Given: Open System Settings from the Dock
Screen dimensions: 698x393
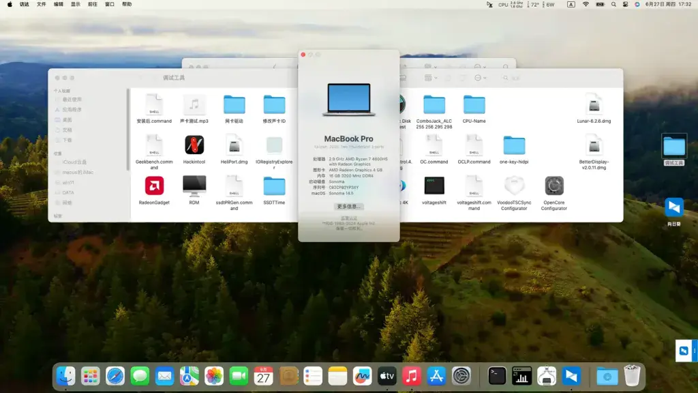Looking at the screenshot, I should (x=461, y=377).
